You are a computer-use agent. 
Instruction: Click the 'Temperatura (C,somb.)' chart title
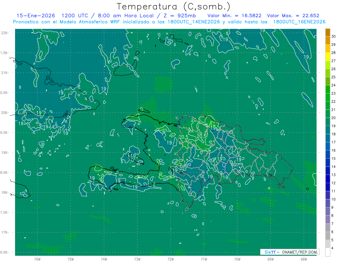(x=174, y=7)
